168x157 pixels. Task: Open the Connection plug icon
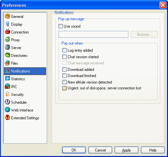click(x=7, y=32)
